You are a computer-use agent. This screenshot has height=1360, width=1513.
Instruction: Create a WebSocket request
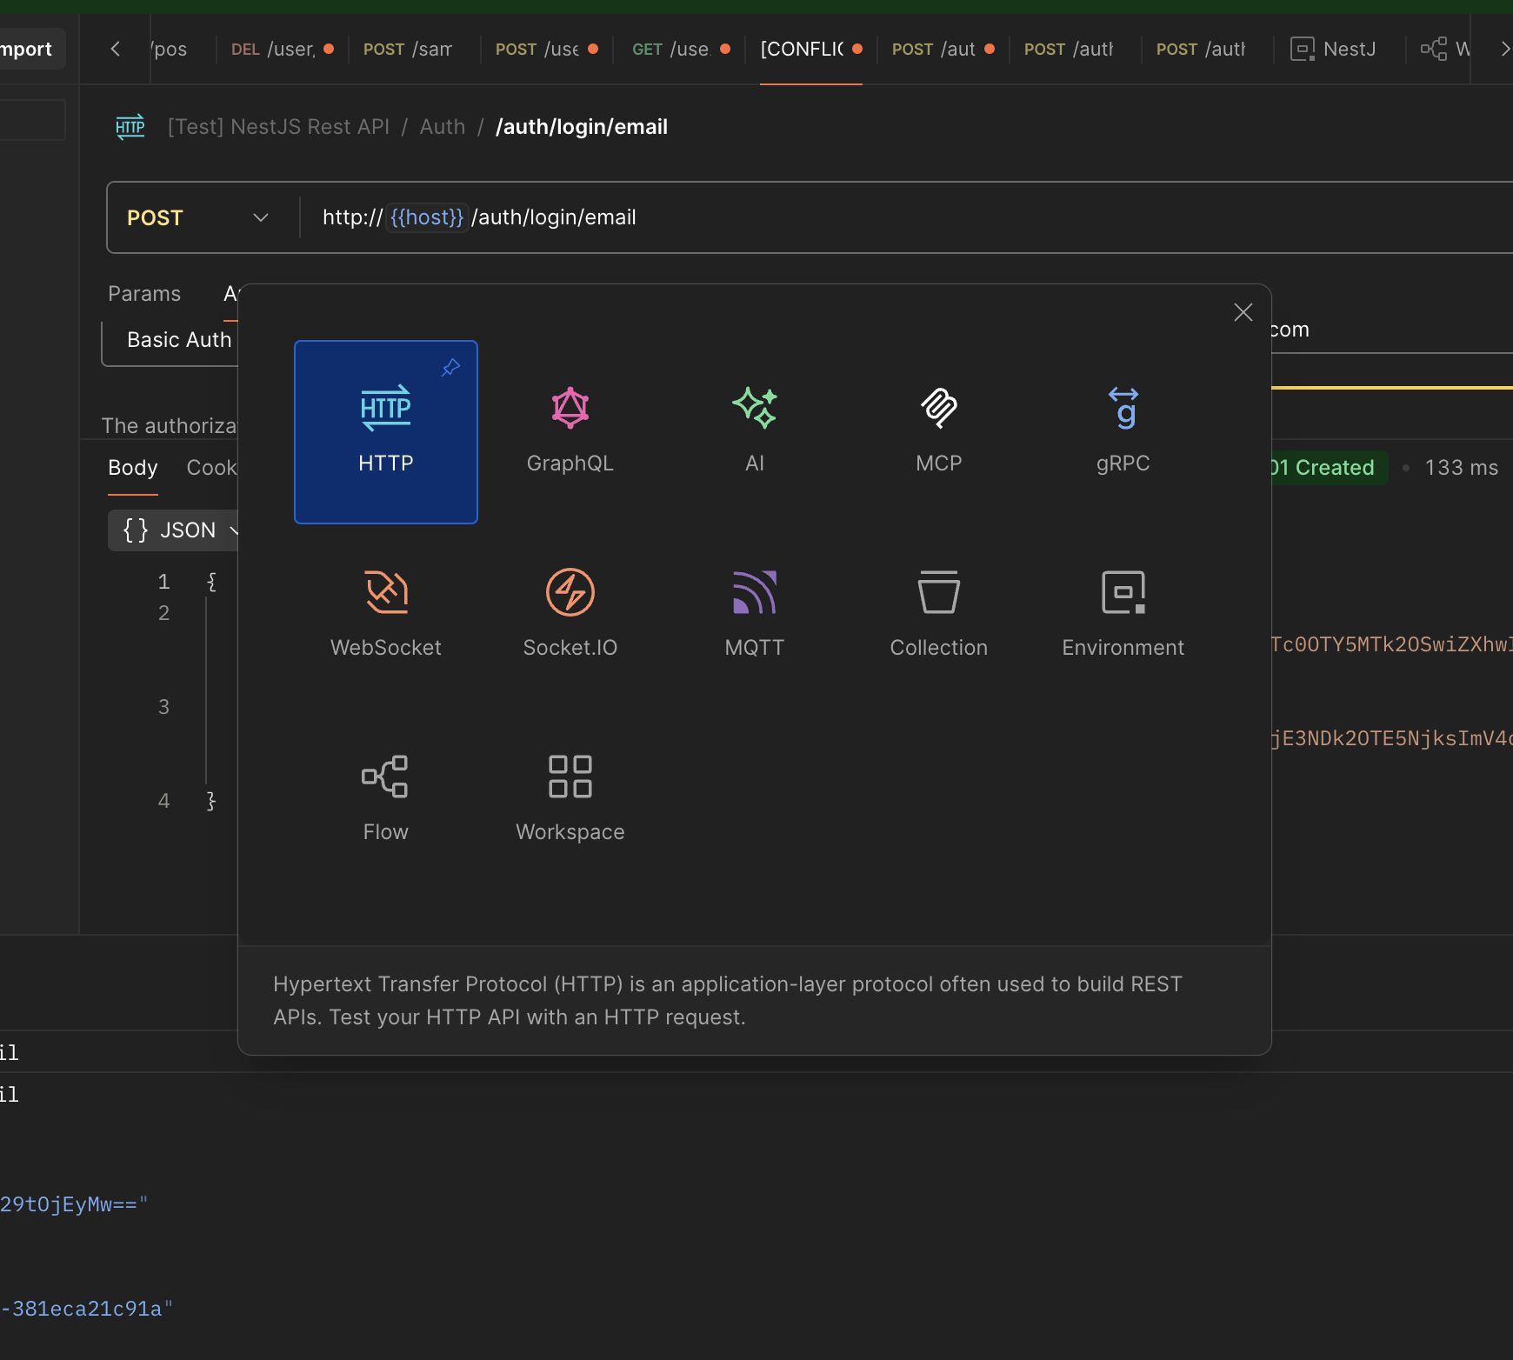pyautogui.click(x=386, y=617)
